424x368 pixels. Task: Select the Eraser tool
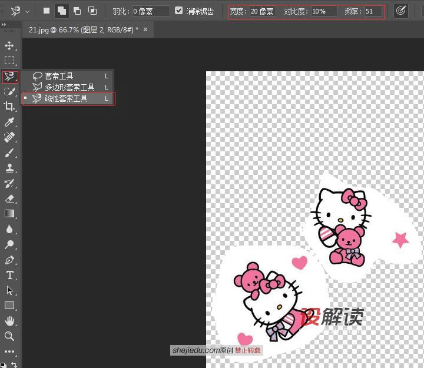click(9, 198)
